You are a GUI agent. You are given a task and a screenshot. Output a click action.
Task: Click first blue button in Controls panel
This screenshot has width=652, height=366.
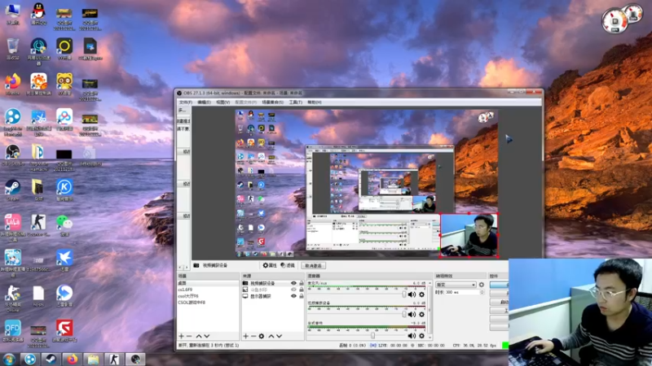click(499, 285)
